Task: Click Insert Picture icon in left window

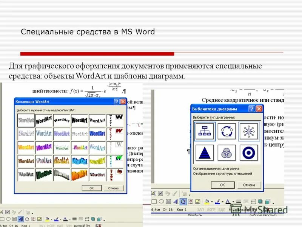Action: point(40,219)
